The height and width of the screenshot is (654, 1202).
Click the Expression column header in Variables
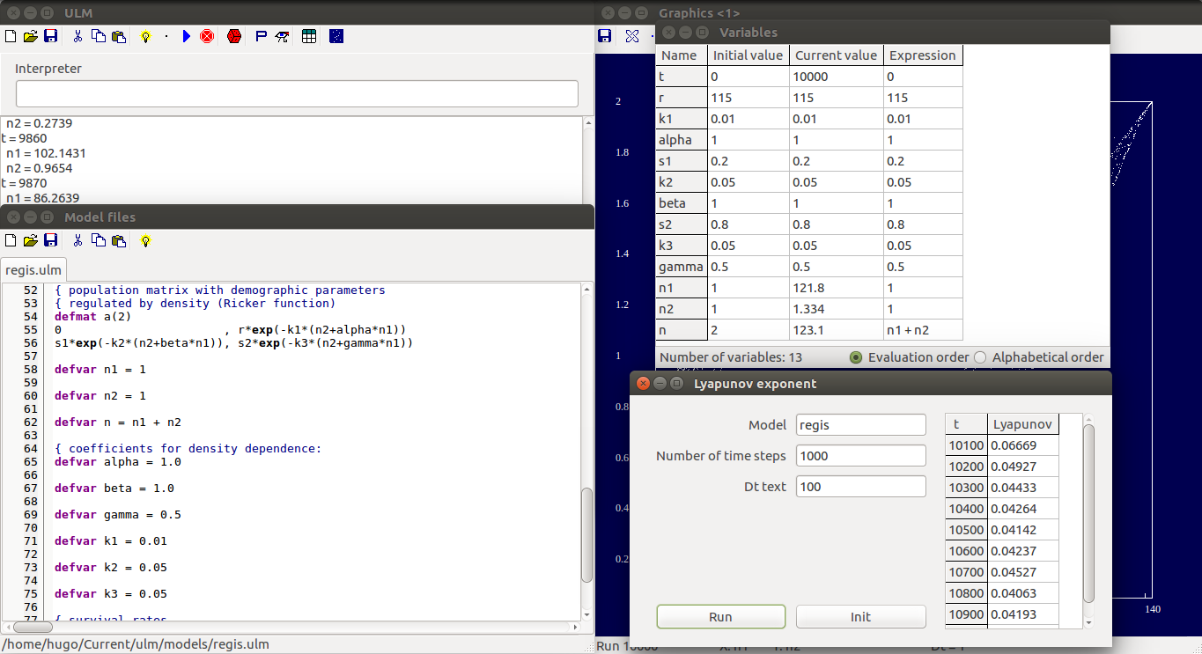click(922, 55)
